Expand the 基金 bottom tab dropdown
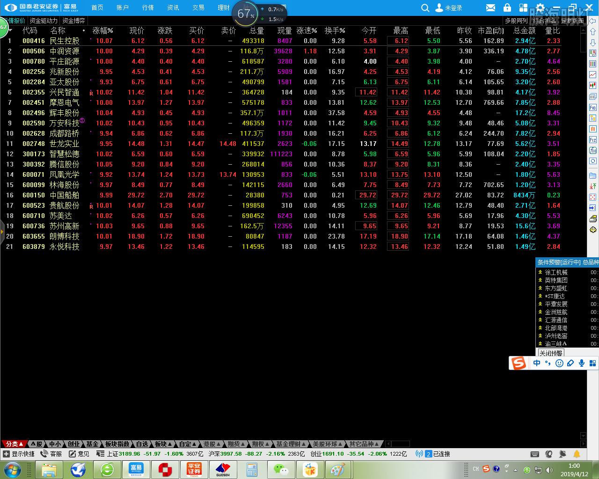Viewport: 599px width, 479px height. 93,444
